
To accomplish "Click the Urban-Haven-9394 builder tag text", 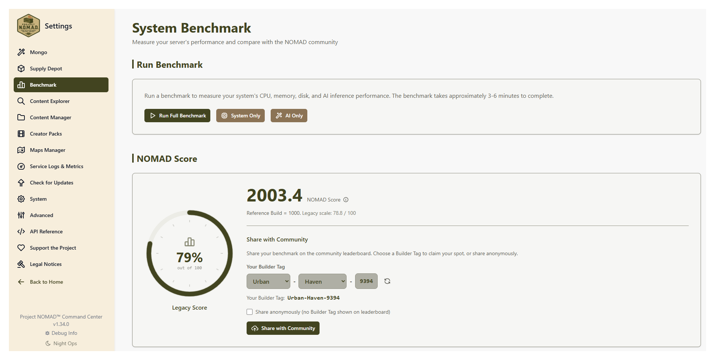I will (313, 298).
